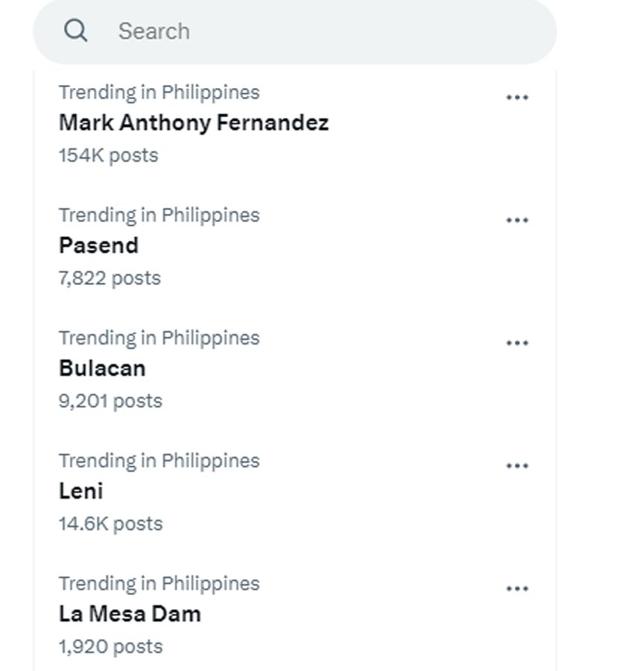
Task: Open the Leni trending topic
Action: pyautogui.click(x=80, y=491)
